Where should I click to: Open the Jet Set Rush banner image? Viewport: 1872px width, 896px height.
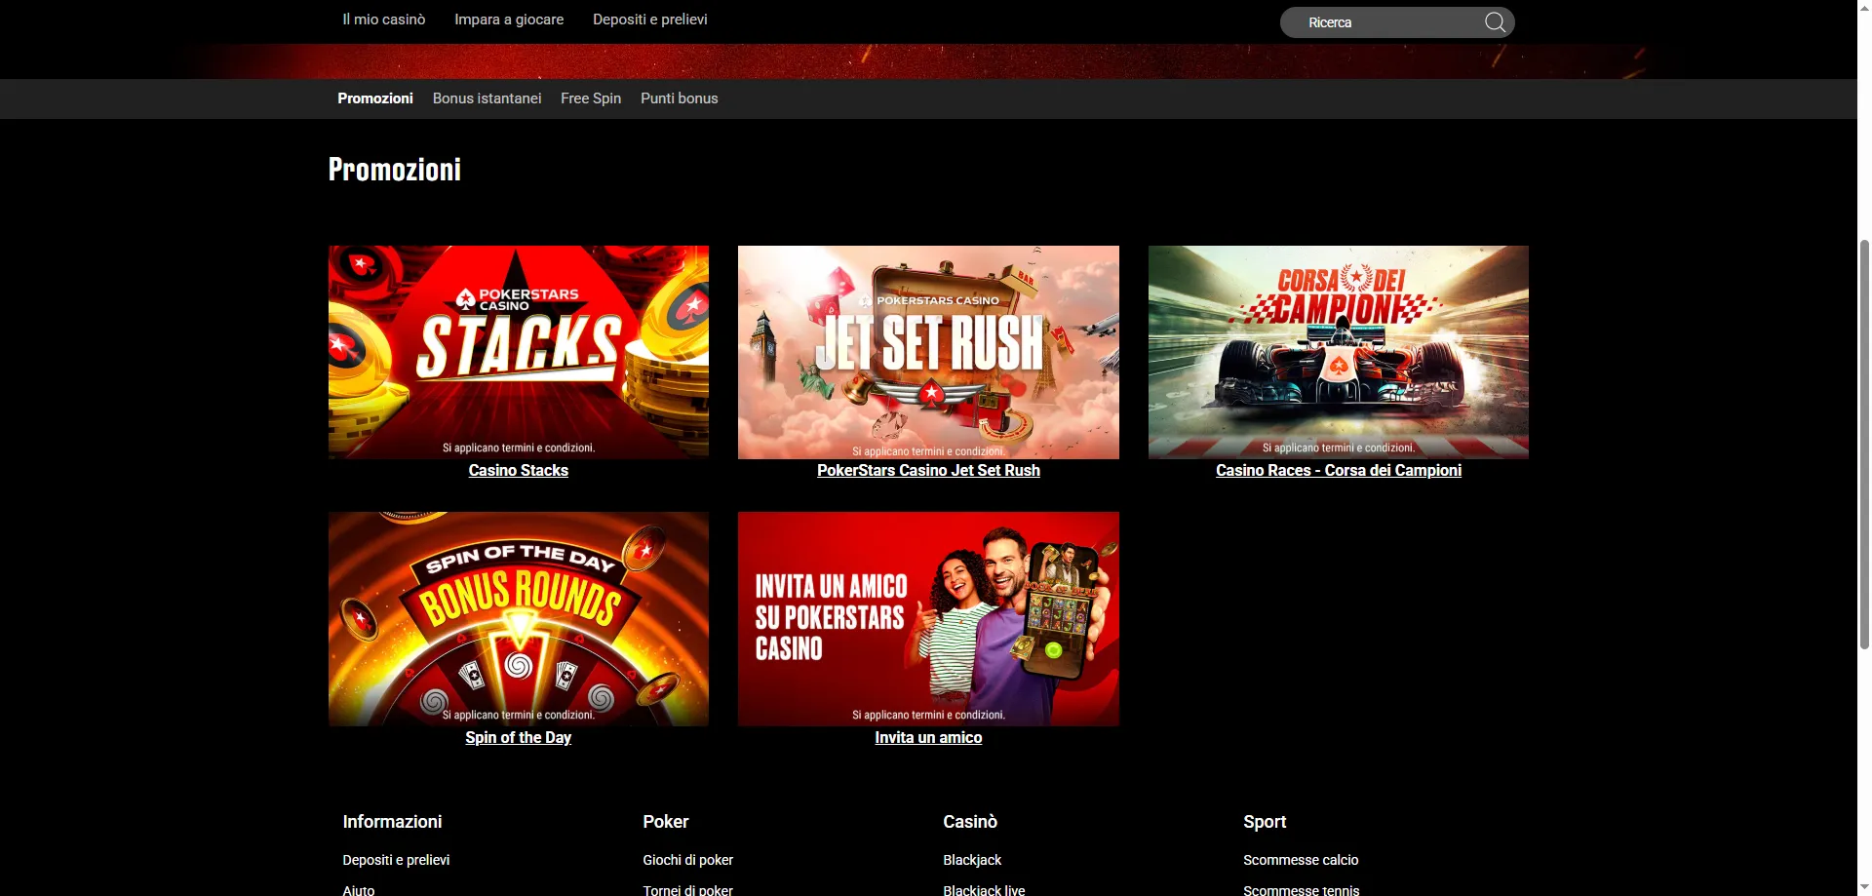(928, 351)
